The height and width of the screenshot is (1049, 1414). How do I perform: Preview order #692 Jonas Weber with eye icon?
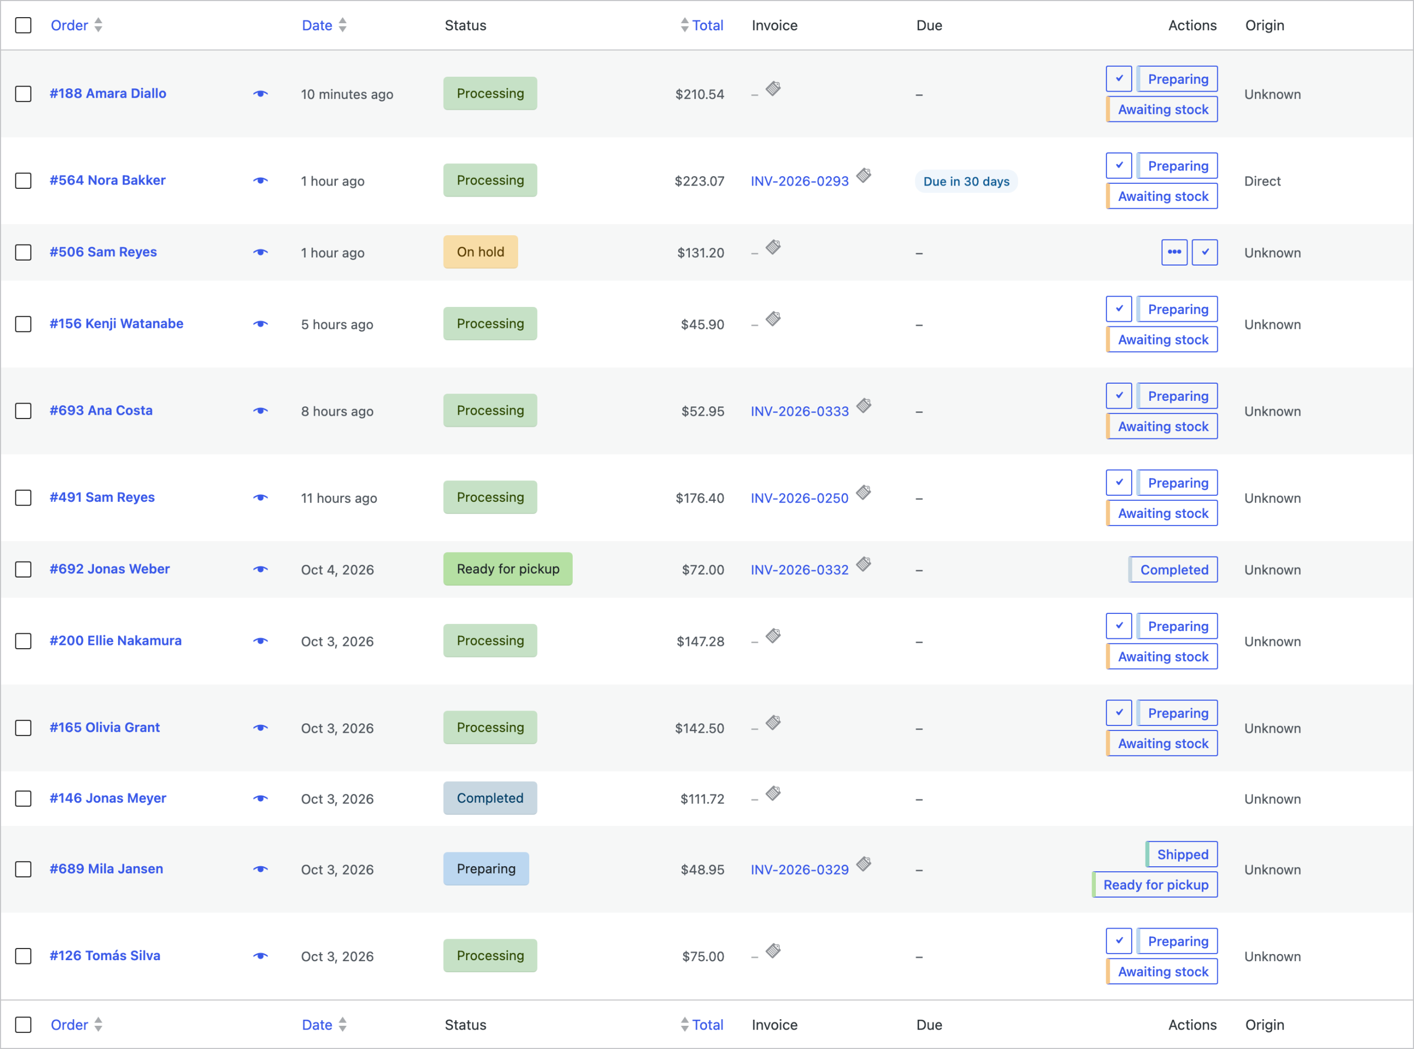pos(261,570)
